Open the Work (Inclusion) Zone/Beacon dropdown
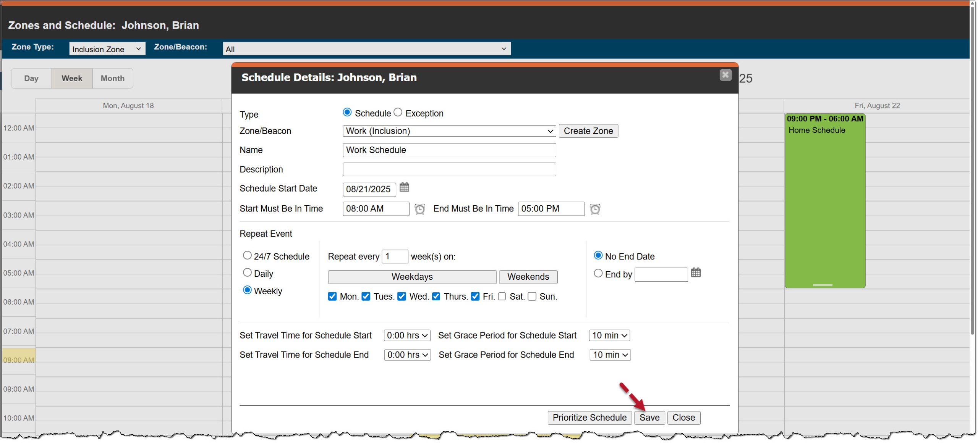 pos(449,131)
